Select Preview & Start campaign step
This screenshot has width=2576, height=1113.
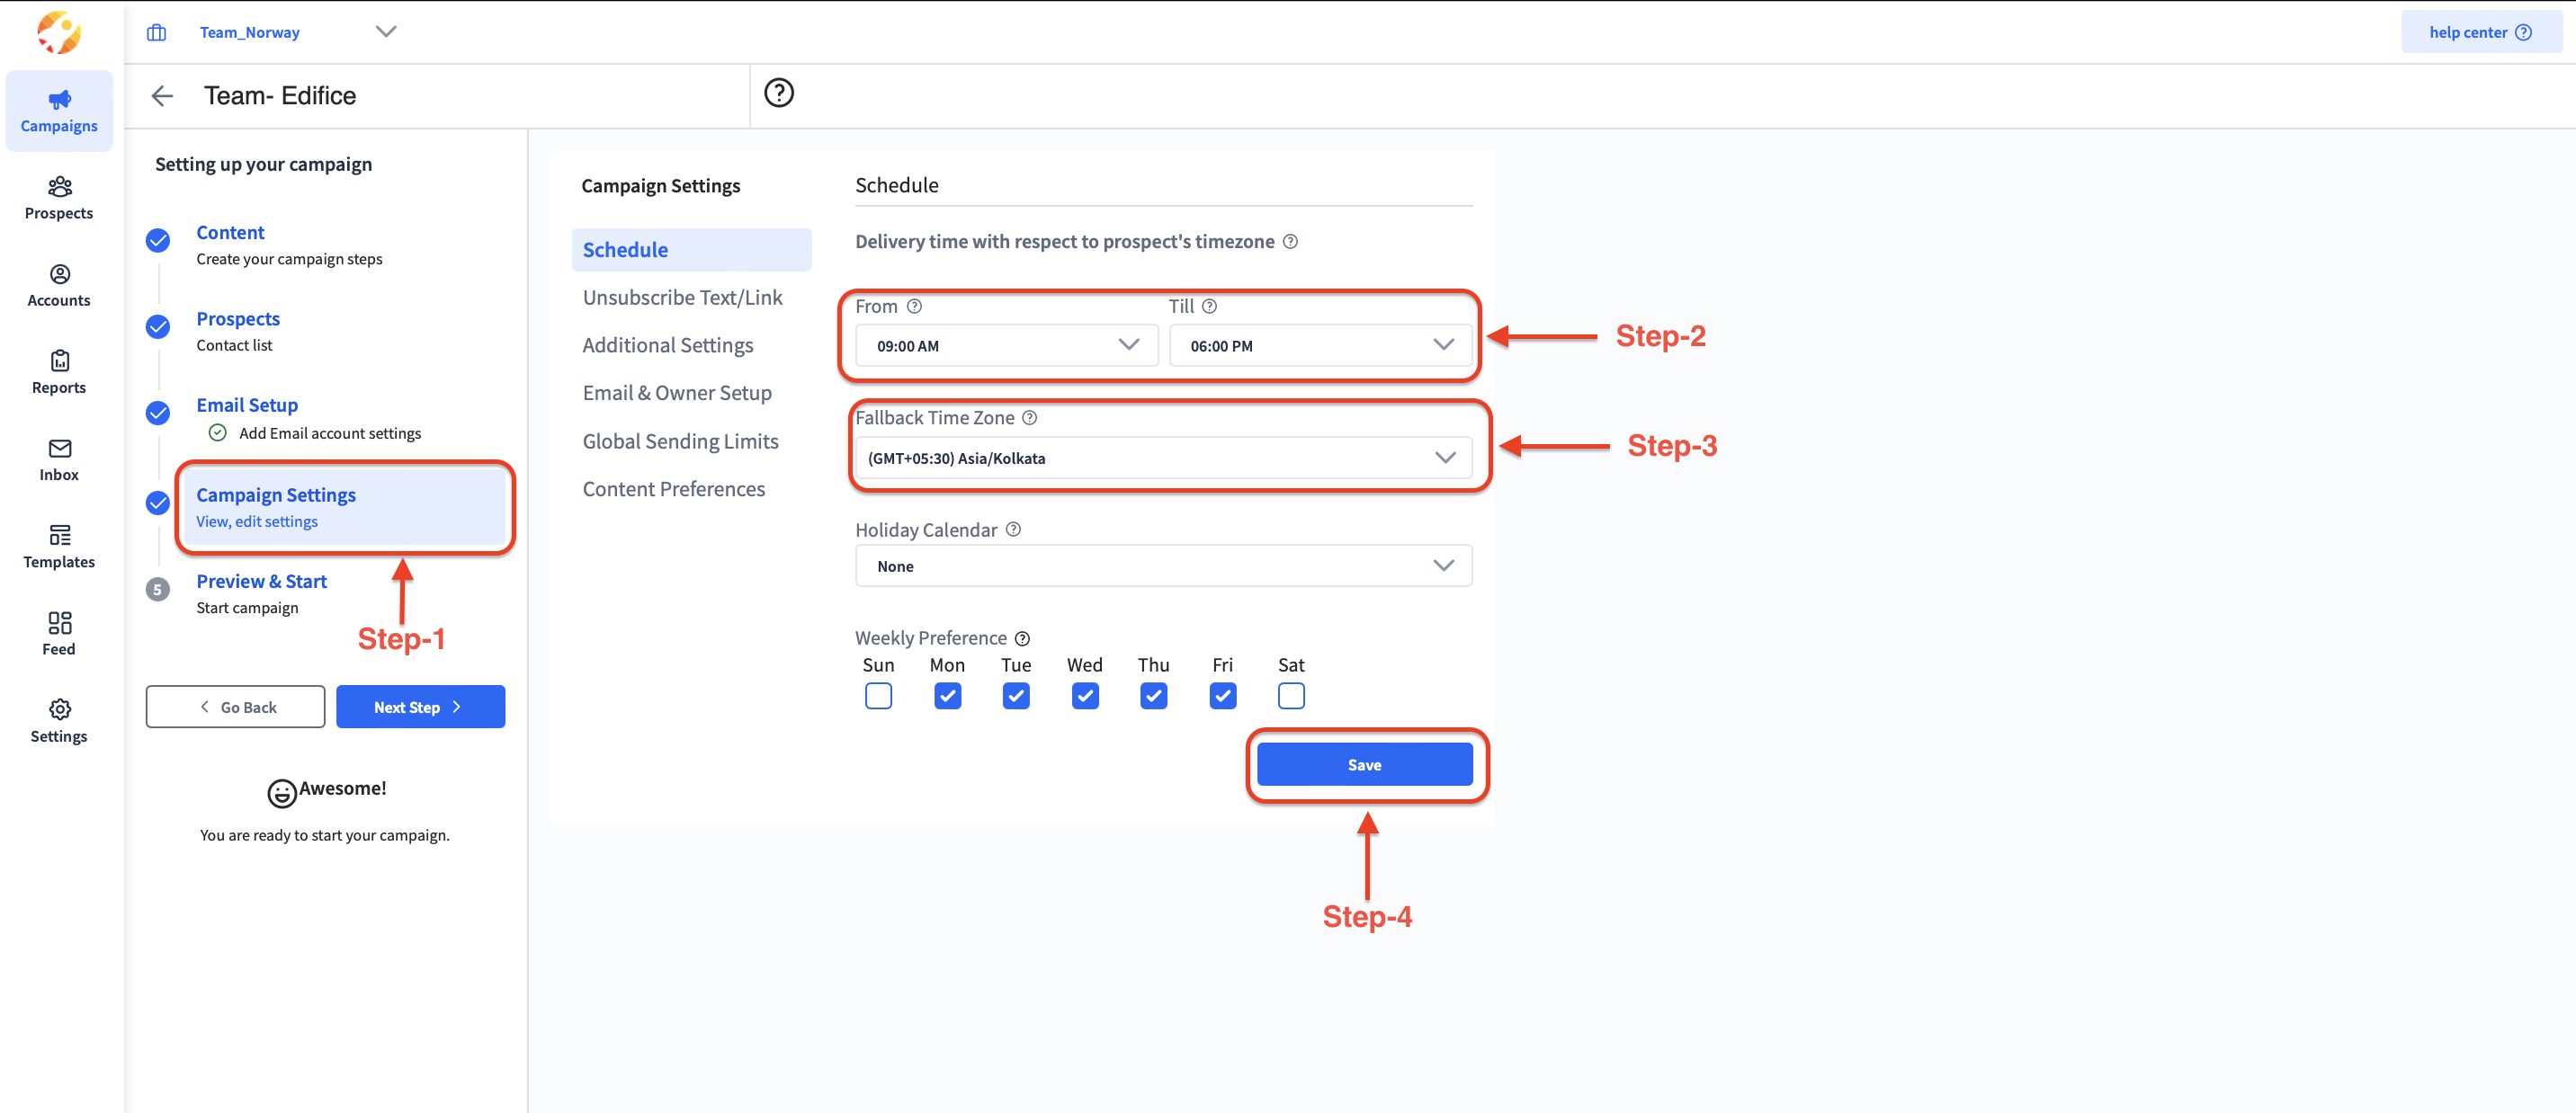coord(261,582)
